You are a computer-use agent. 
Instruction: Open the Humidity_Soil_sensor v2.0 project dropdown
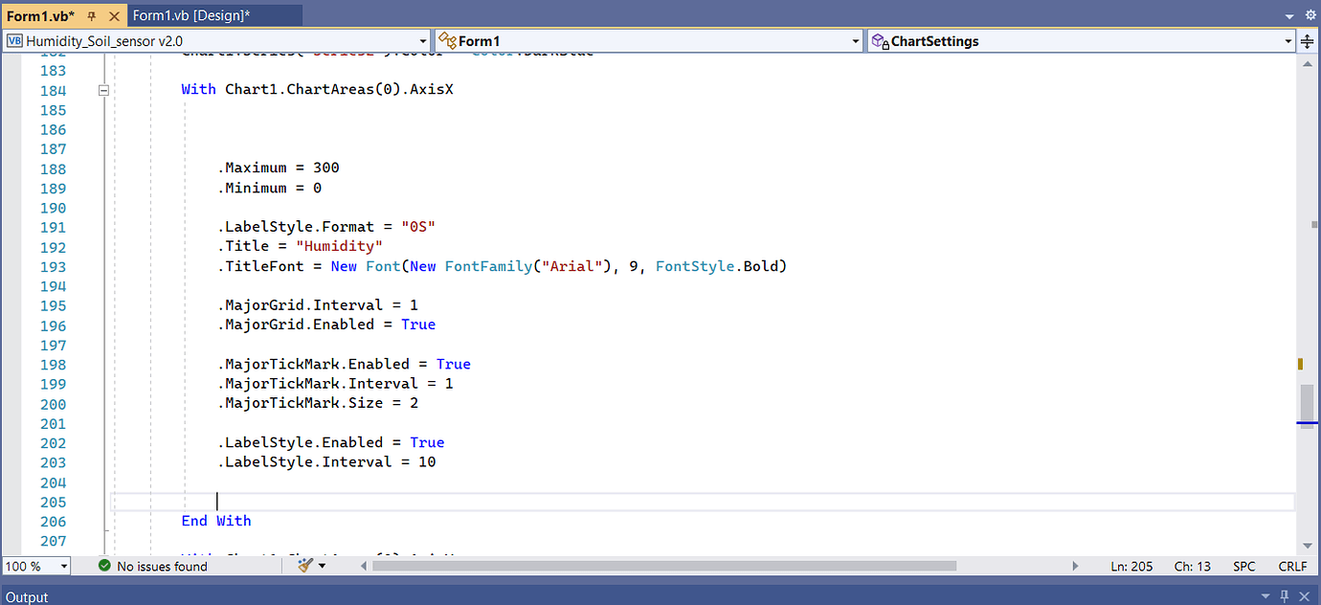coord(422,40)
